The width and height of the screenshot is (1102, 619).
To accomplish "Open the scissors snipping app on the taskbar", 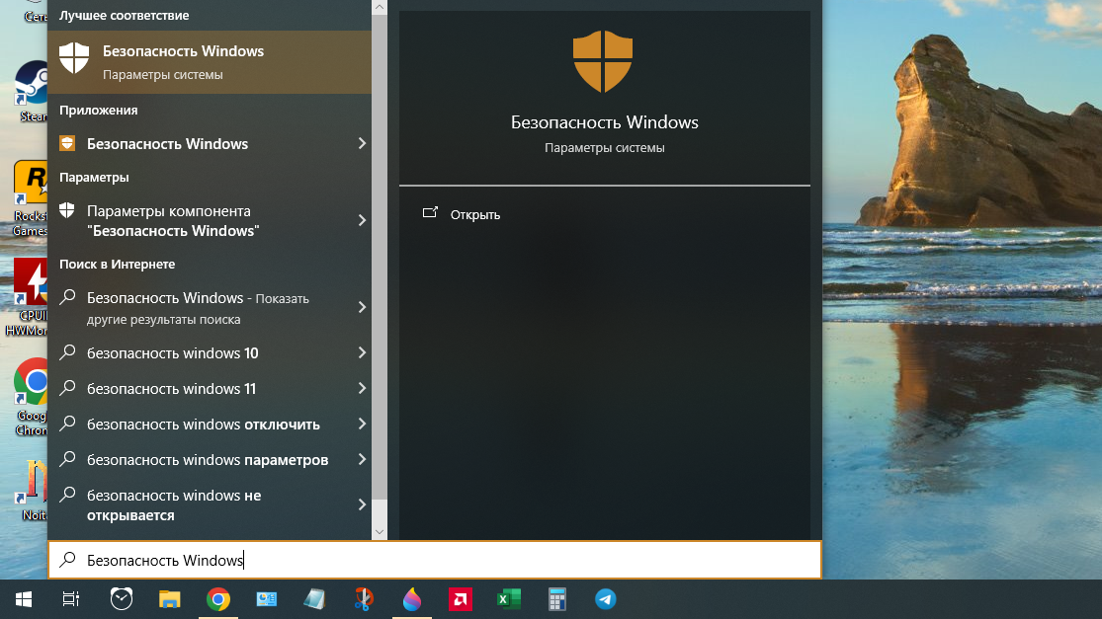I will [x=364, y=598].
